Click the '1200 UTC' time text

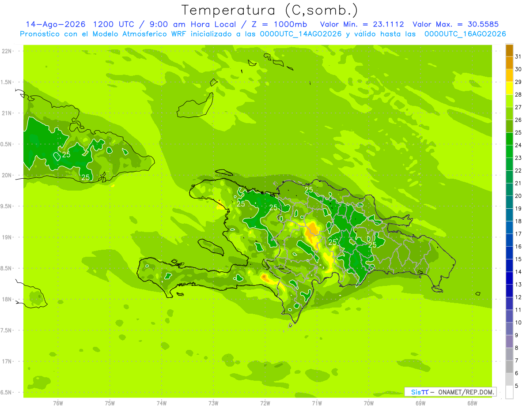114,24
